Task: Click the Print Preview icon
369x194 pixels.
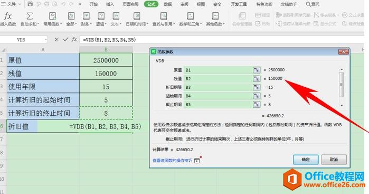Action: [x=55, y=4]
